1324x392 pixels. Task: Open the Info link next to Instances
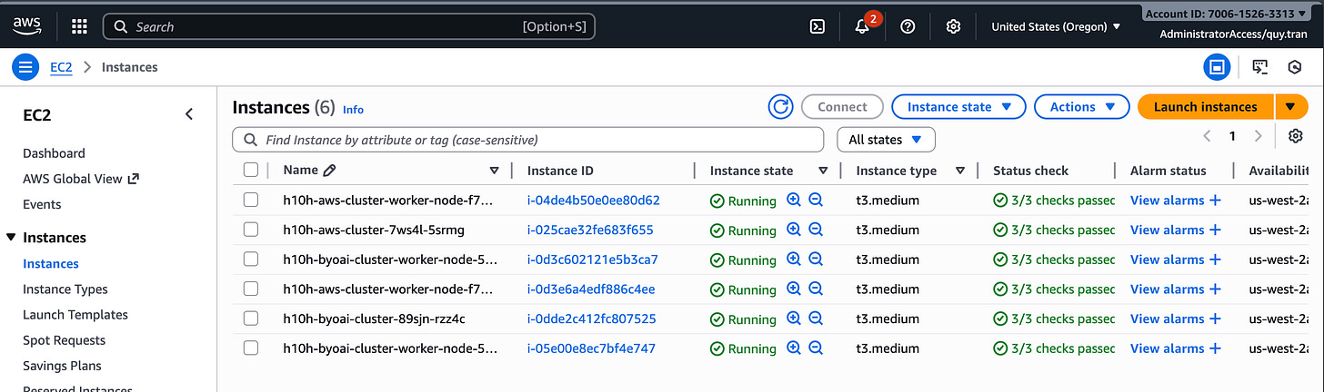(x=353, y=110)
